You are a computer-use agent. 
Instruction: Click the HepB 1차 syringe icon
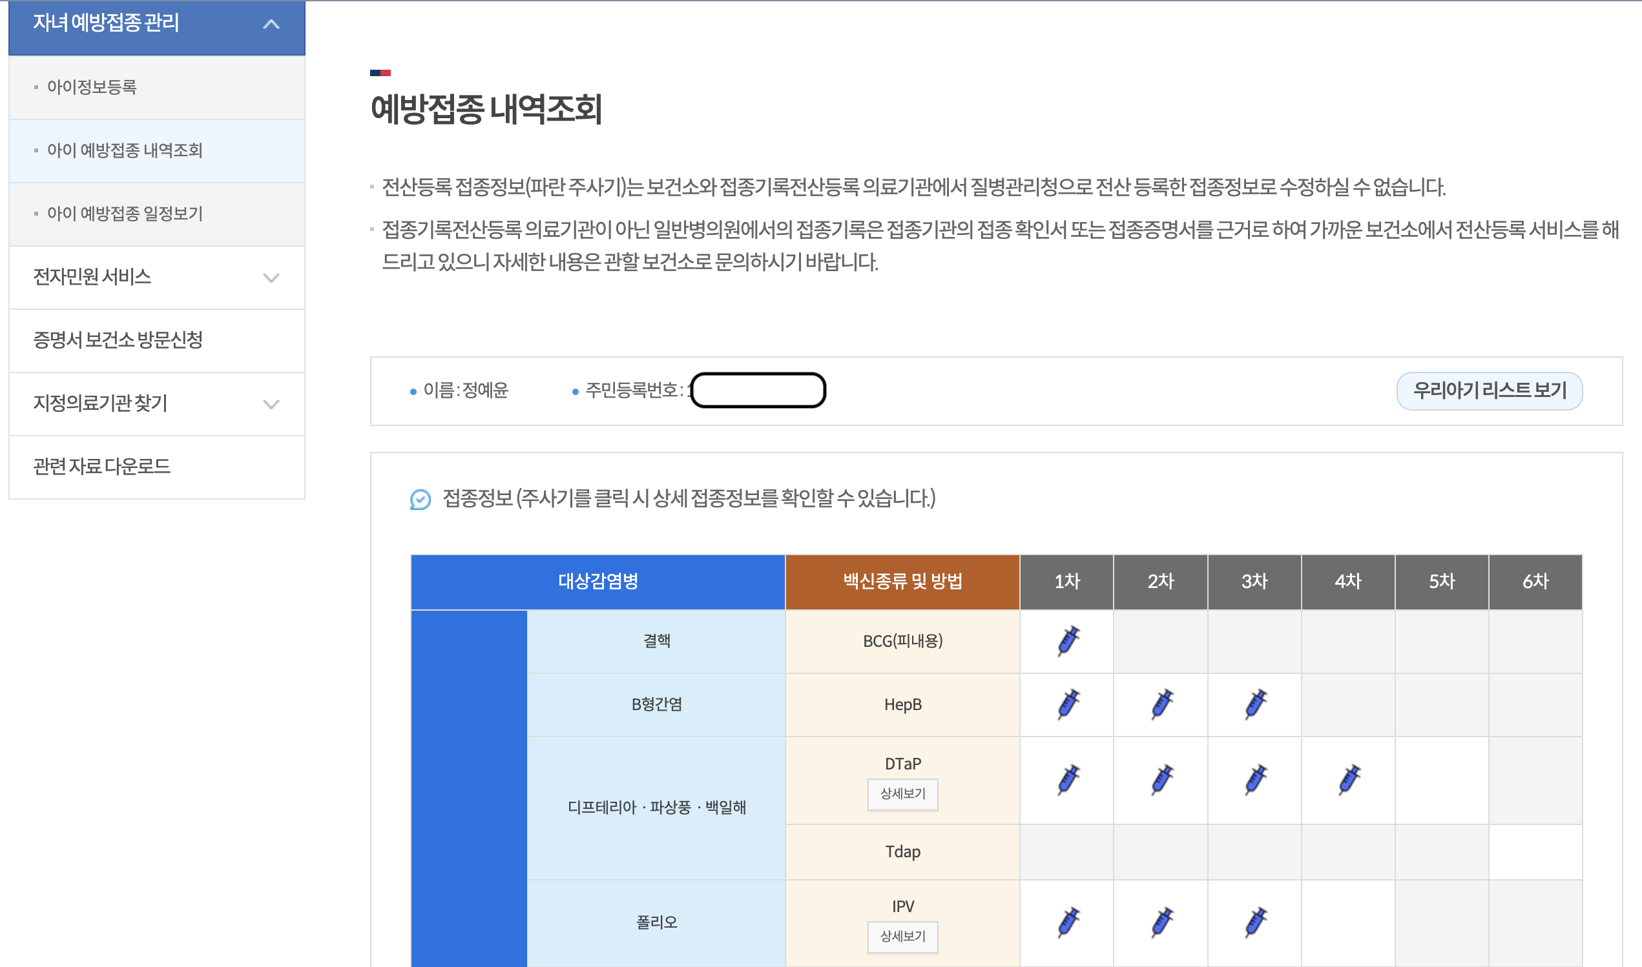tap(1068, 704)
